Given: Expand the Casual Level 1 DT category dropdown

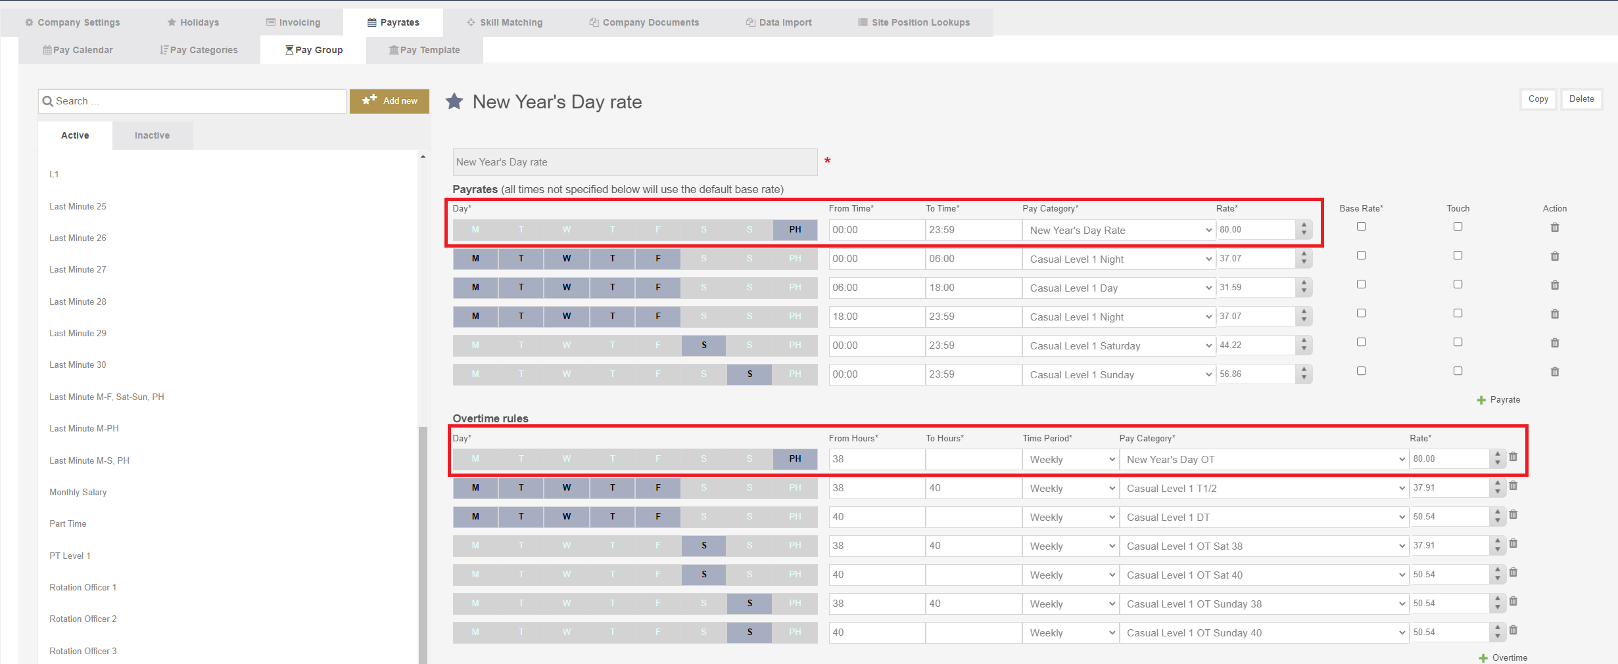Looking at the screenshot, I should point(1264,518).
